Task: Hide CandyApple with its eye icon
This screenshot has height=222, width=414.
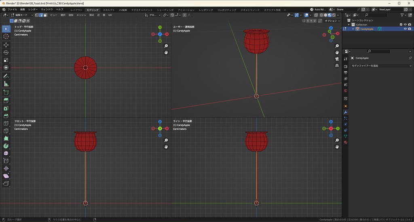Action: pos(405,29)
